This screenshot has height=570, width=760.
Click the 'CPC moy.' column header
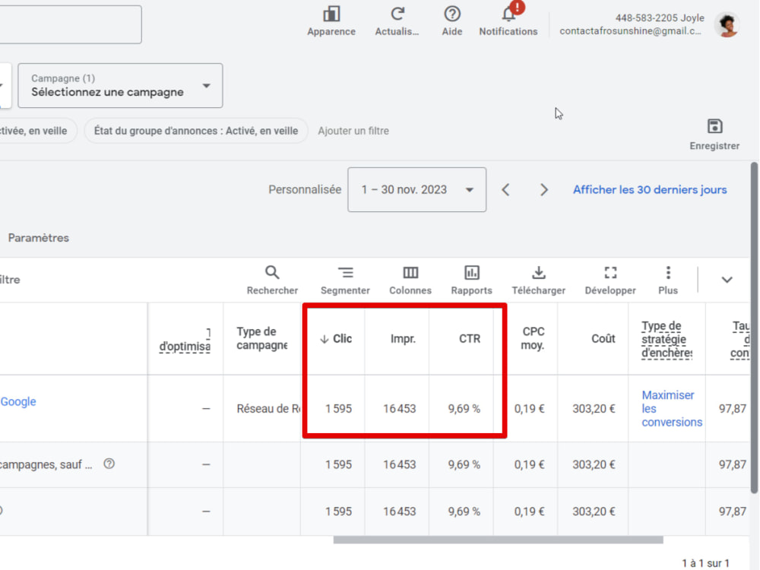pos(533,338)
